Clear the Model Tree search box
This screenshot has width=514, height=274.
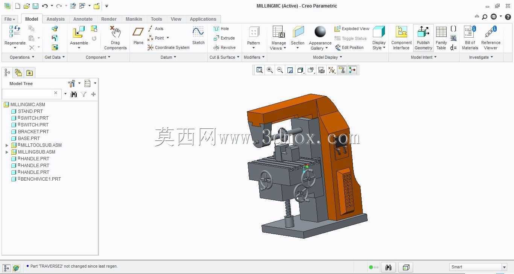coord(56,93)
